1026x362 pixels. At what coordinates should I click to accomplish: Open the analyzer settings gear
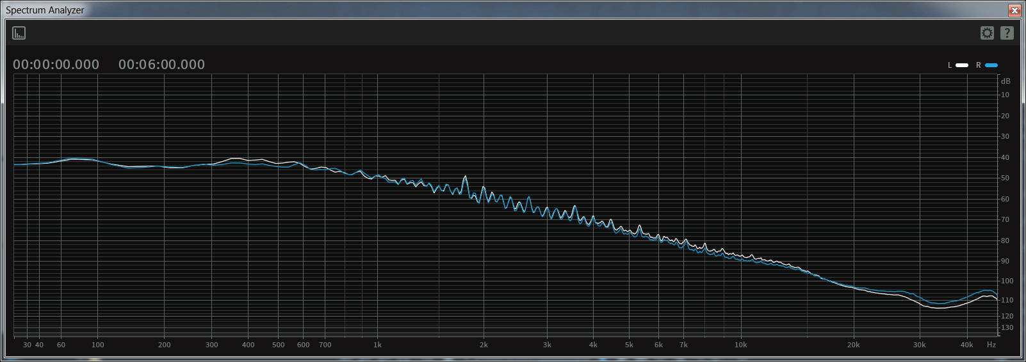[x=987, y=33]
